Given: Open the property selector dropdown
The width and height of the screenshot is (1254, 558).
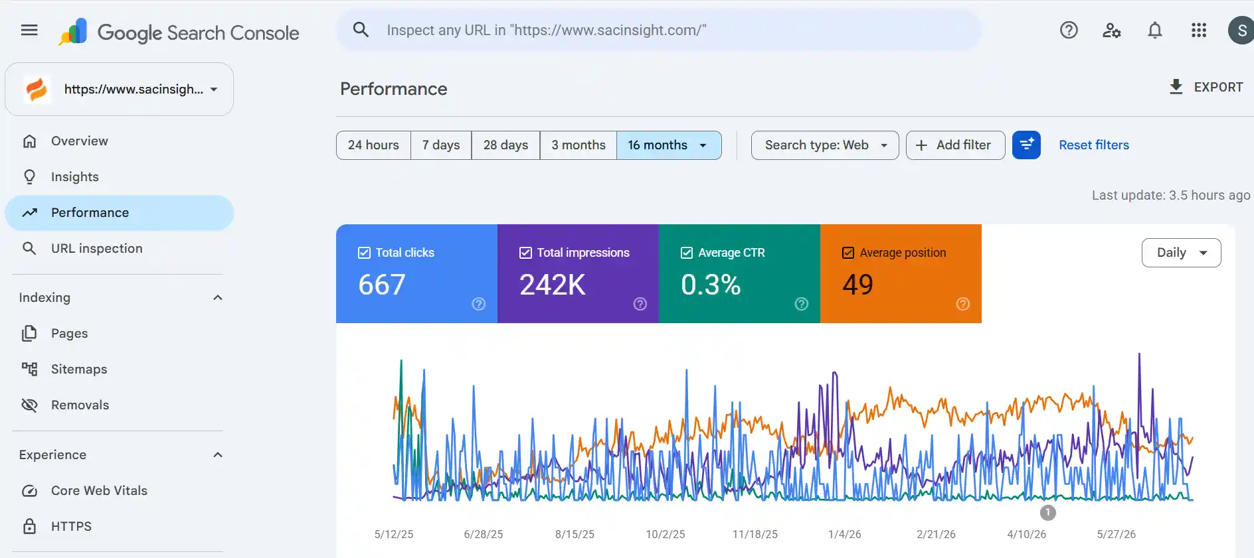Looking at the screenshot, I should (x=120, y=90).
